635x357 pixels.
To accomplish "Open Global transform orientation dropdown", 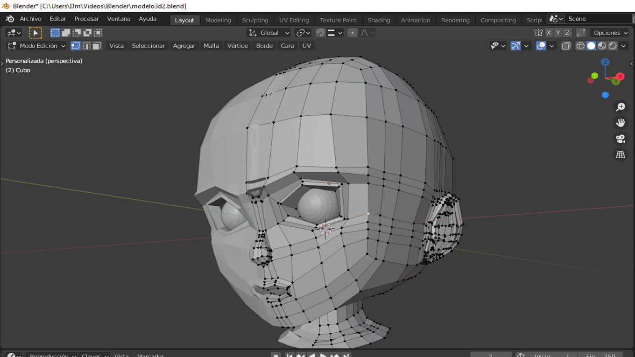I will [x=269, y=33].
